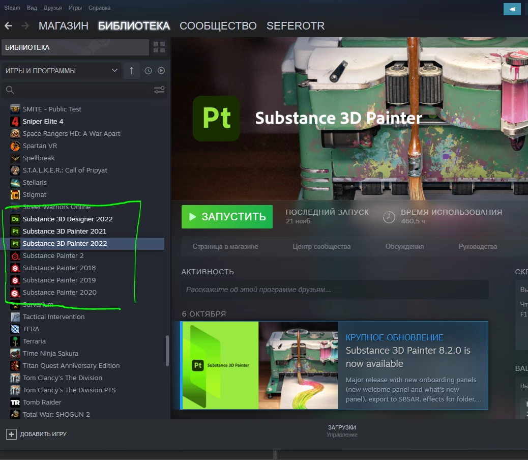528x460 pixels.
Task: Click the sort ascending arrow button
Action: pyautogui.click(x=132, y=71)
